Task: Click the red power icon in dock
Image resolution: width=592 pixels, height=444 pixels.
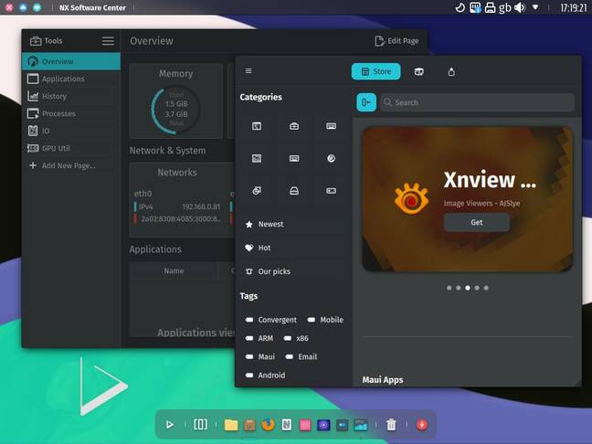Action: tap(422, 425)
